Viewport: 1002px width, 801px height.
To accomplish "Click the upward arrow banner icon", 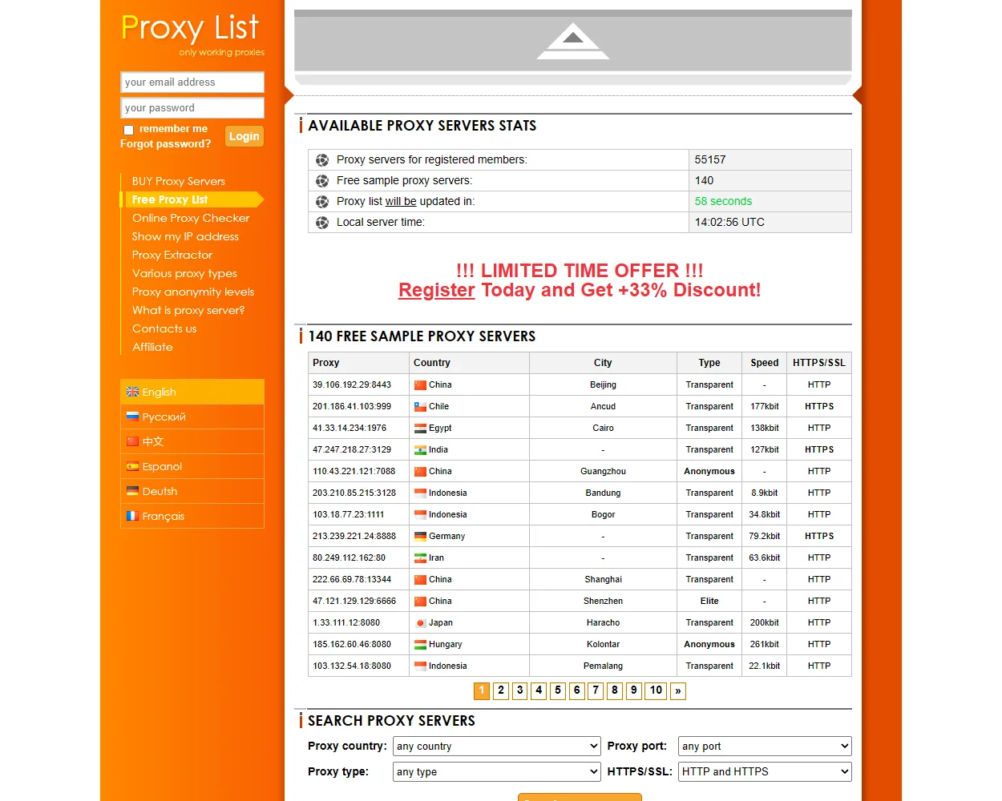I will [x=572, y=42].
